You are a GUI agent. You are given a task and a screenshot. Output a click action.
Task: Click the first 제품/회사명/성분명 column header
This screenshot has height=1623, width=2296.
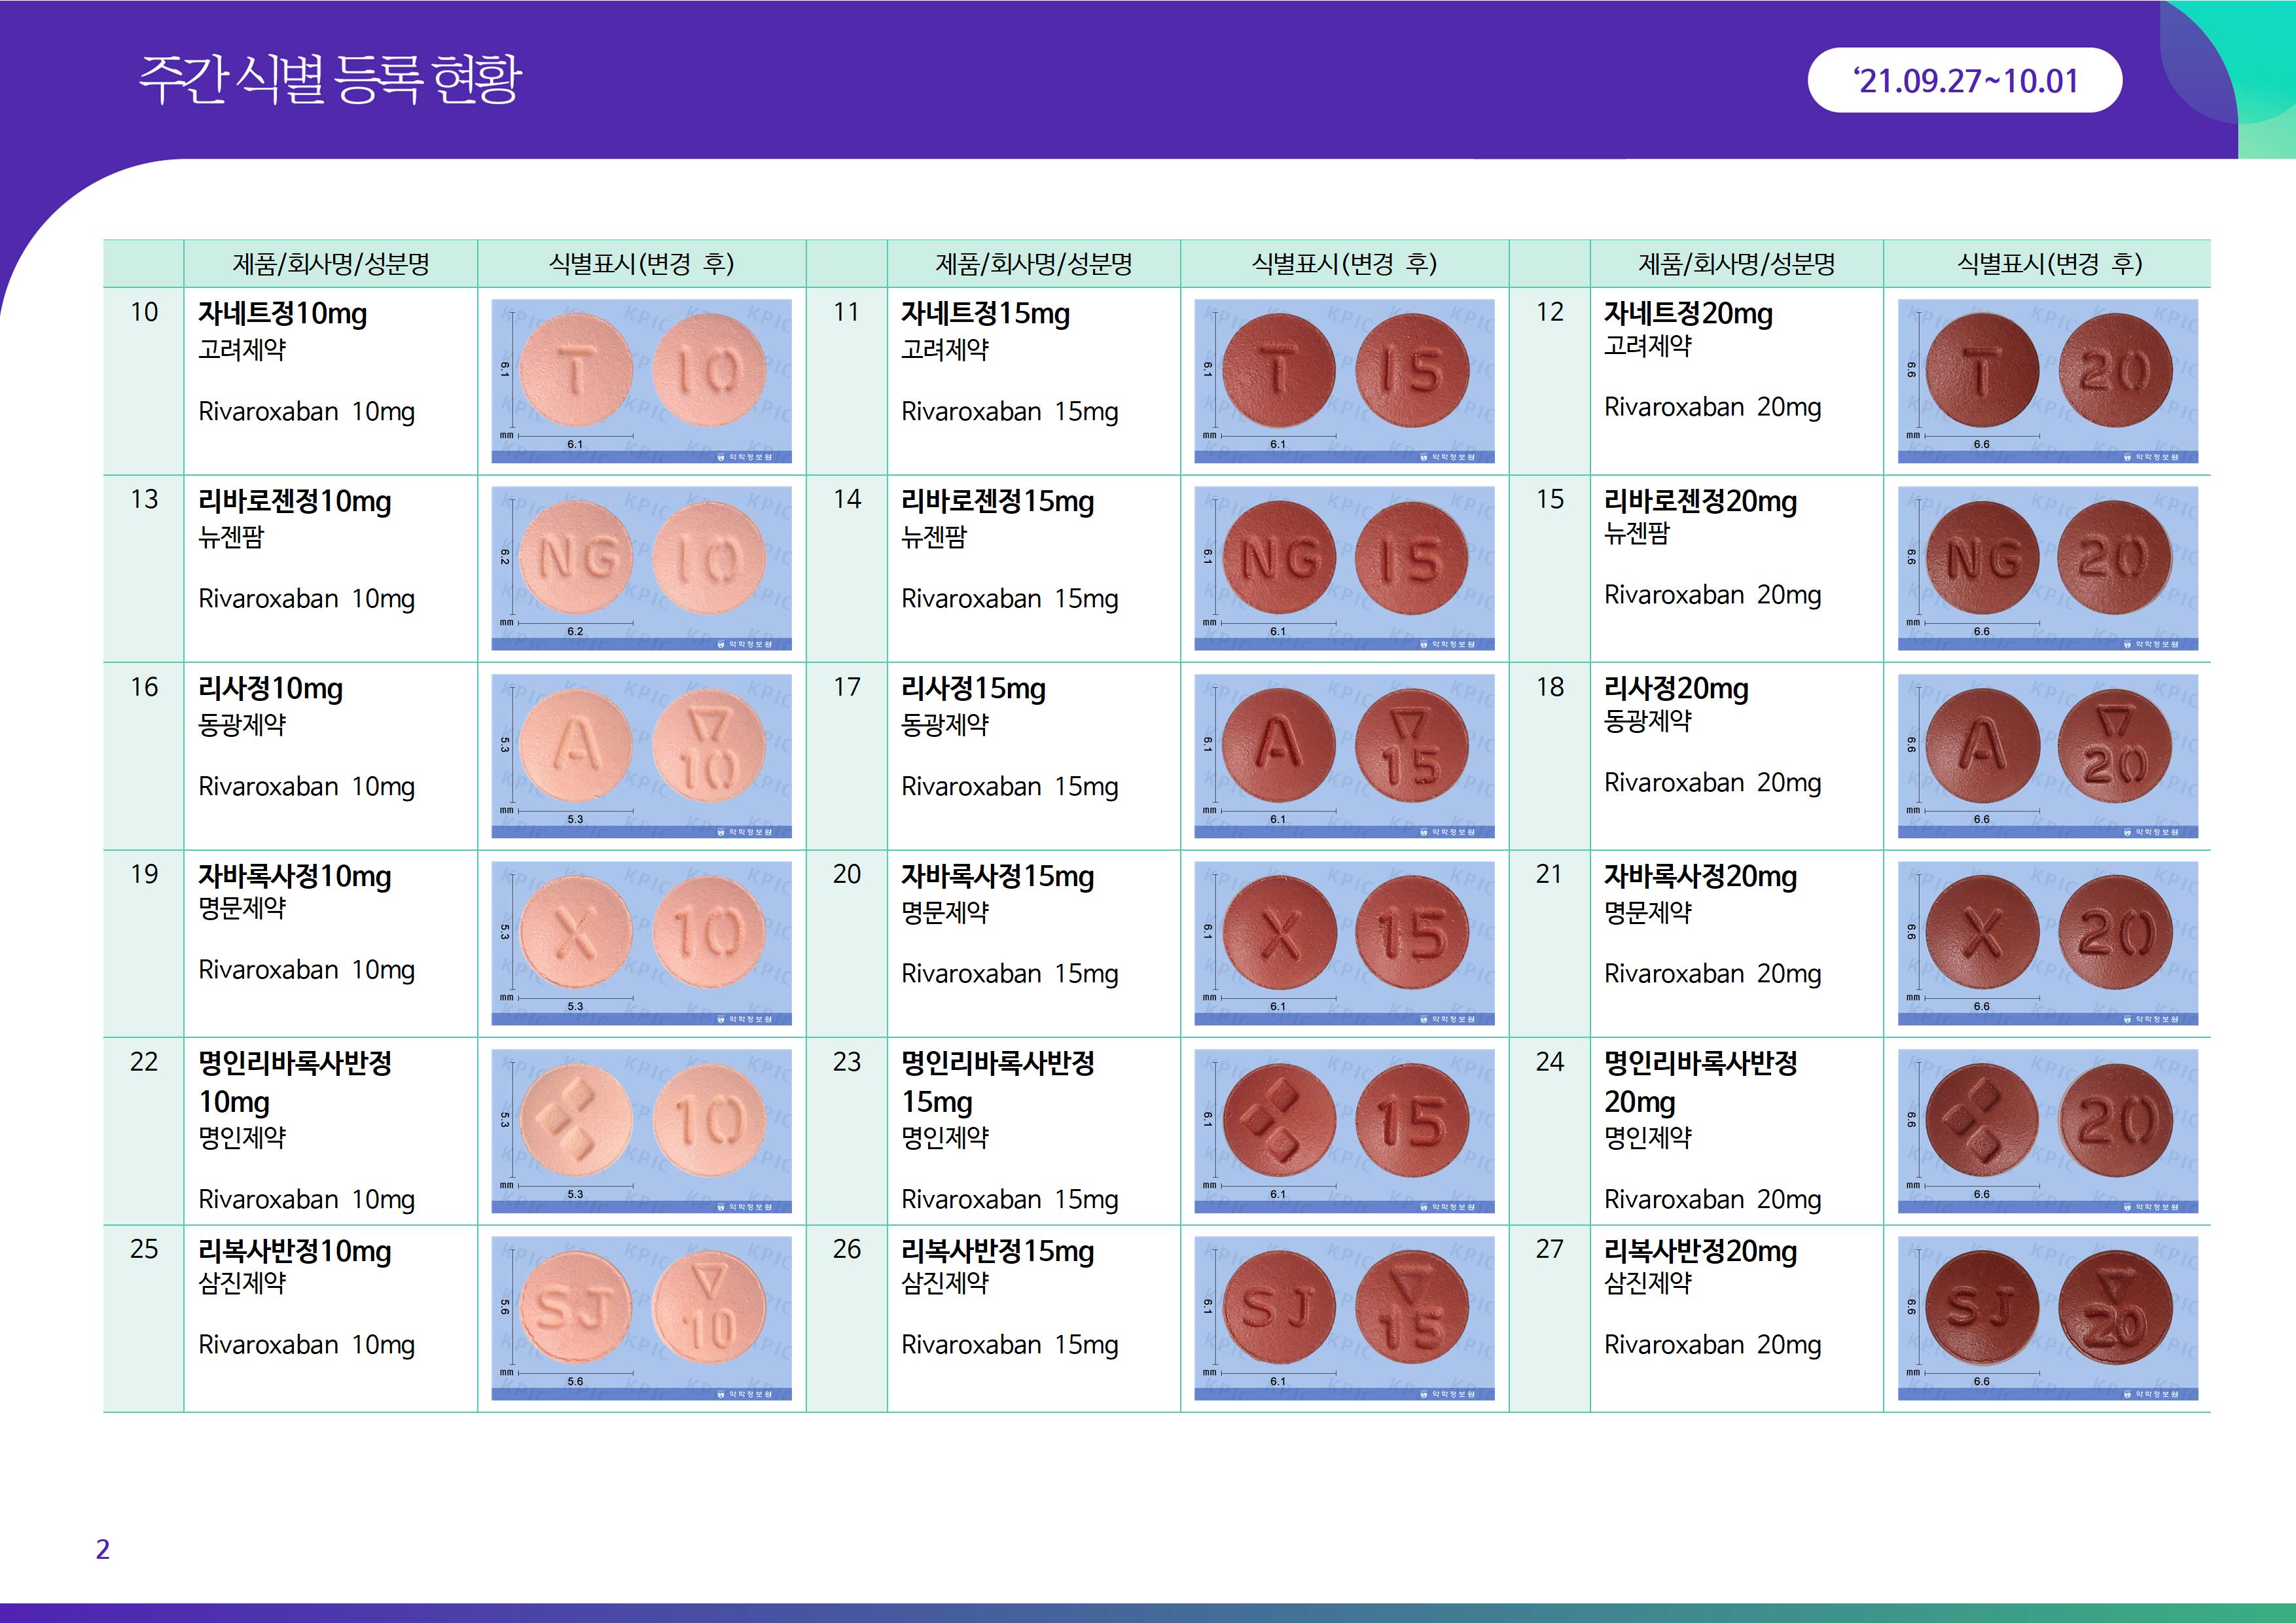[331, 264]
